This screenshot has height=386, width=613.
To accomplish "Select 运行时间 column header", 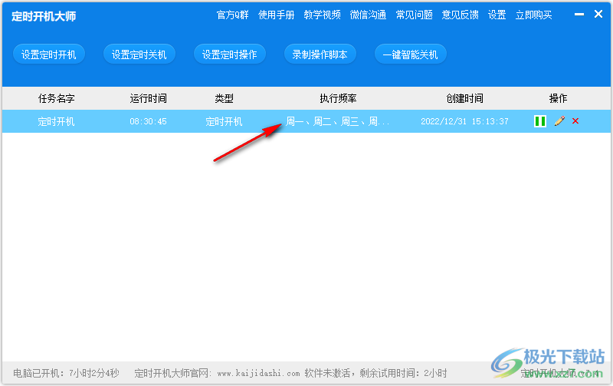I will [148, 98].
